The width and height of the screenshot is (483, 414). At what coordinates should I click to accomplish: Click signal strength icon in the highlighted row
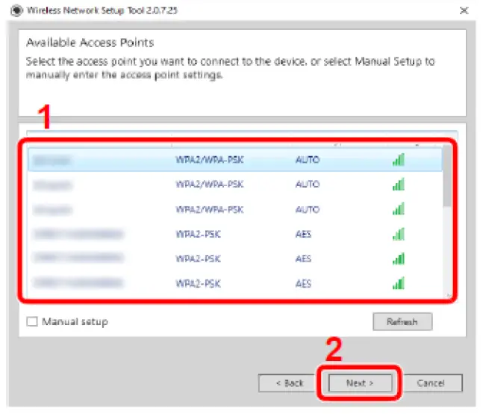click(399, 160)
